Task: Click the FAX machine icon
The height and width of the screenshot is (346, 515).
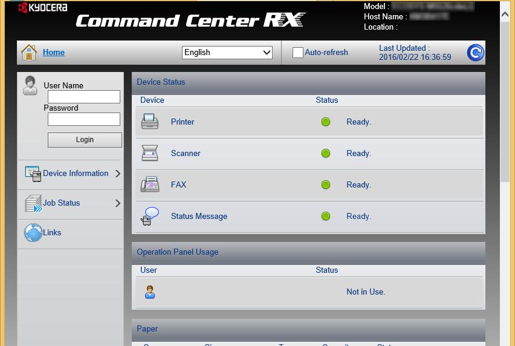Action: tap(150, 184)
